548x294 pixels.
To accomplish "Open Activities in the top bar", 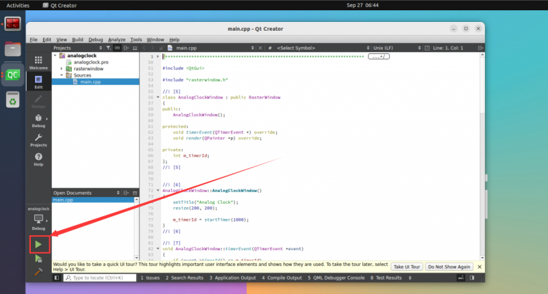I will click(x=18, y=5).
